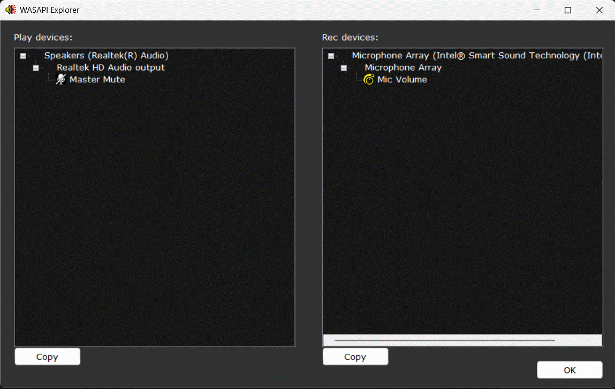Click scrollbar track right of the thumb
Viewport: 615px width, 389px height.
[578, 340]
